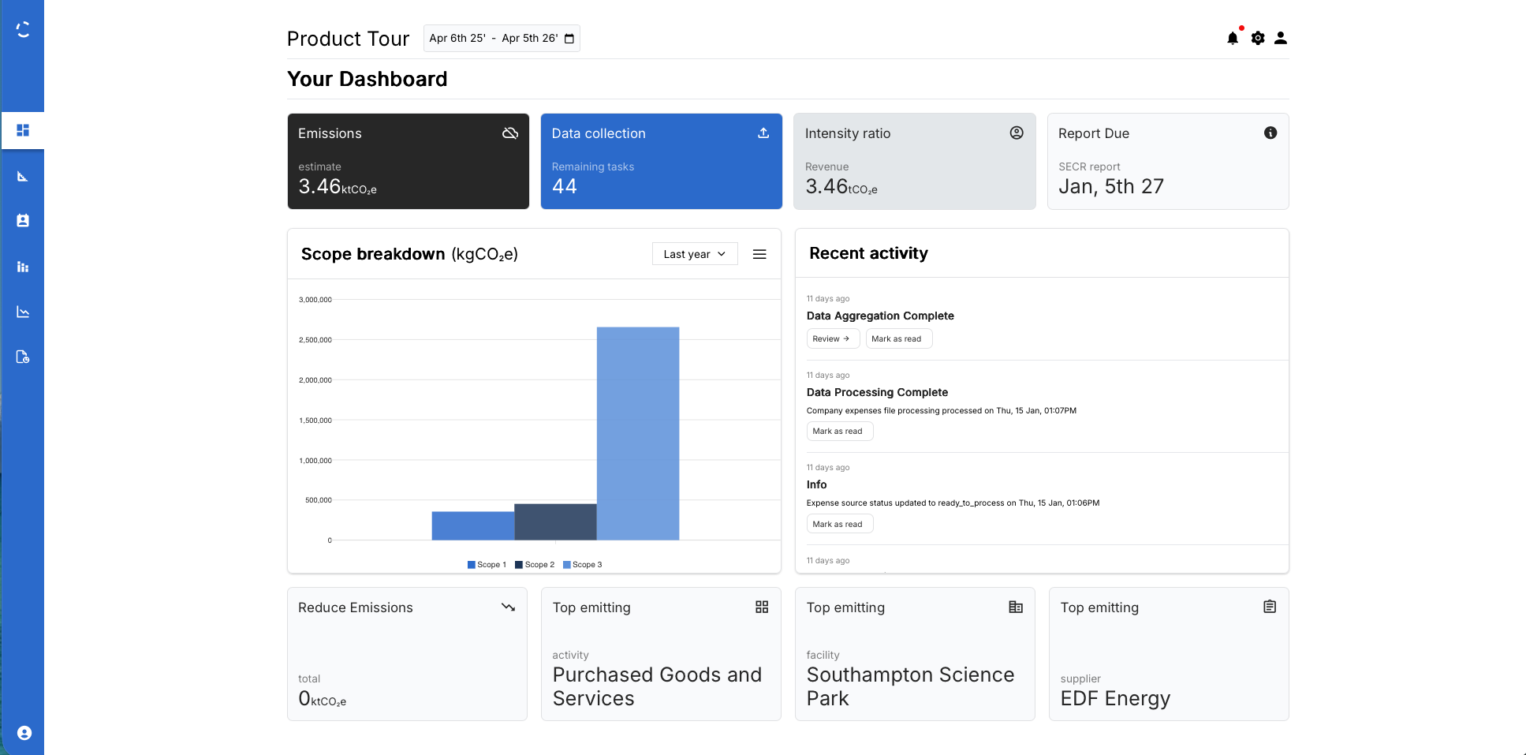1526x755 pixels.
Task: Mark Data Processing Complete as read
Action: [839, 431]
